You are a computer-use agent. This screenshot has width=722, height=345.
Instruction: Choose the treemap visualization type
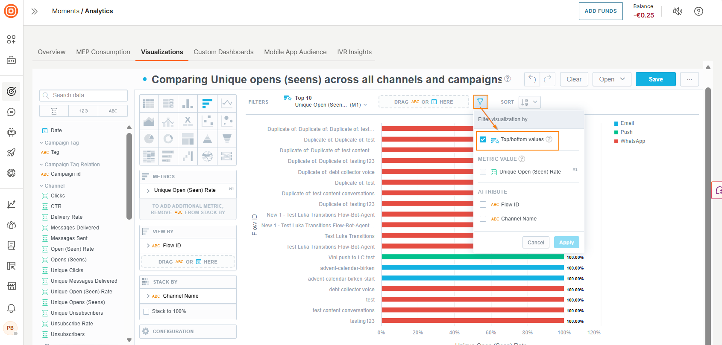click(x=188, y=139)
